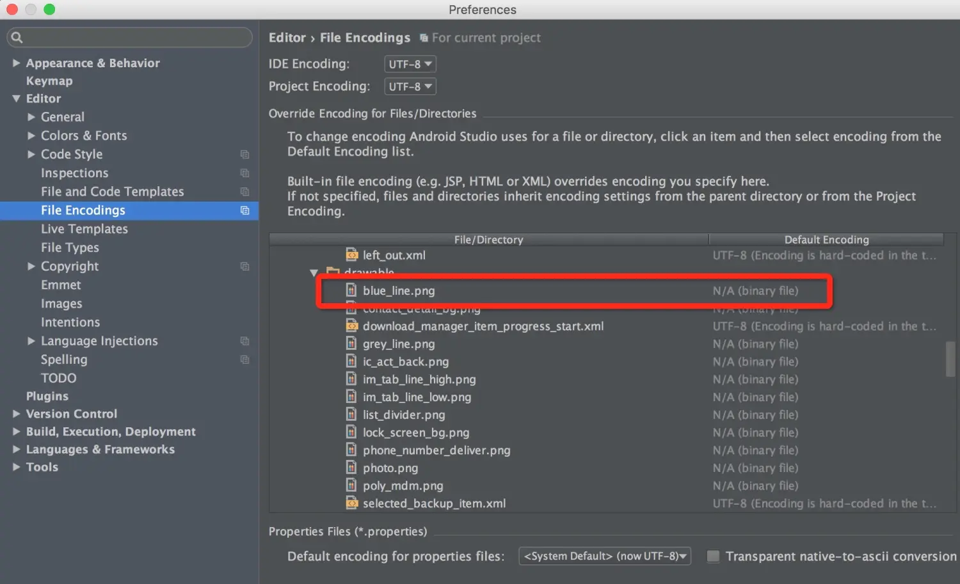960x584 pixels.
Task: Expand Build, Execution, Deployment section
Action: tap(17, 432)
